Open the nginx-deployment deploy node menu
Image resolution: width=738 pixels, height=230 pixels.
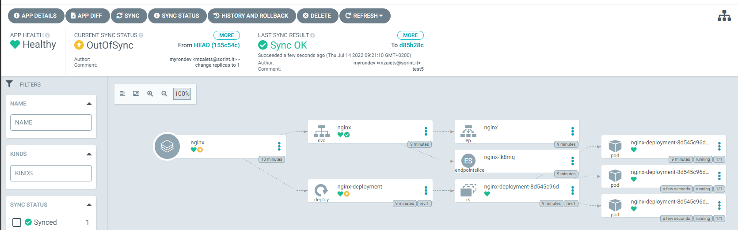[x=426, y=190]
